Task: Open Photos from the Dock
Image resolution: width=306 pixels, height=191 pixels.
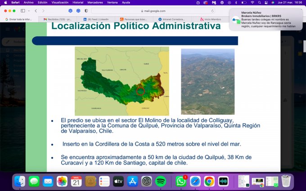Action: tap(62, 181)
